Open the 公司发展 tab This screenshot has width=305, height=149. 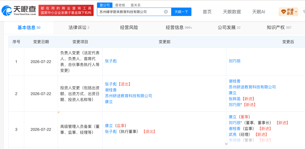pyautogui.click(x=229, y=28)
